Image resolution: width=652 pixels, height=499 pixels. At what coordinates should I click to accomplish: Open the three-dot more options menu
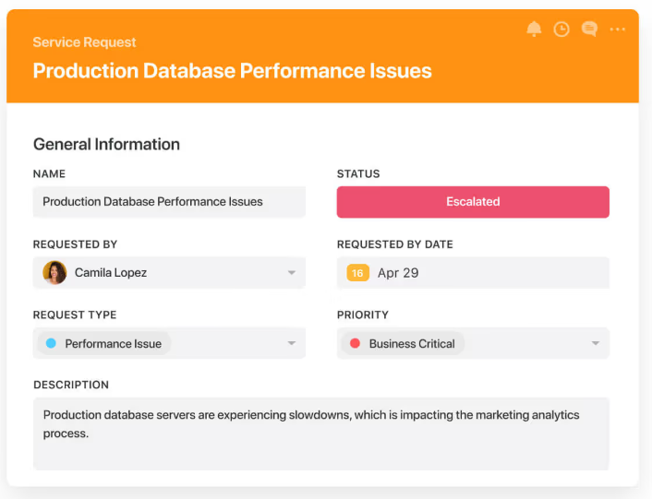(x=617, y=30)
